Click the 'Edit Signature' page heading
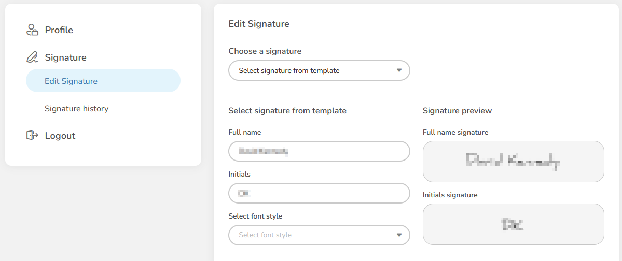The height and width of the screenshot is (261, 622). [258, 24]
